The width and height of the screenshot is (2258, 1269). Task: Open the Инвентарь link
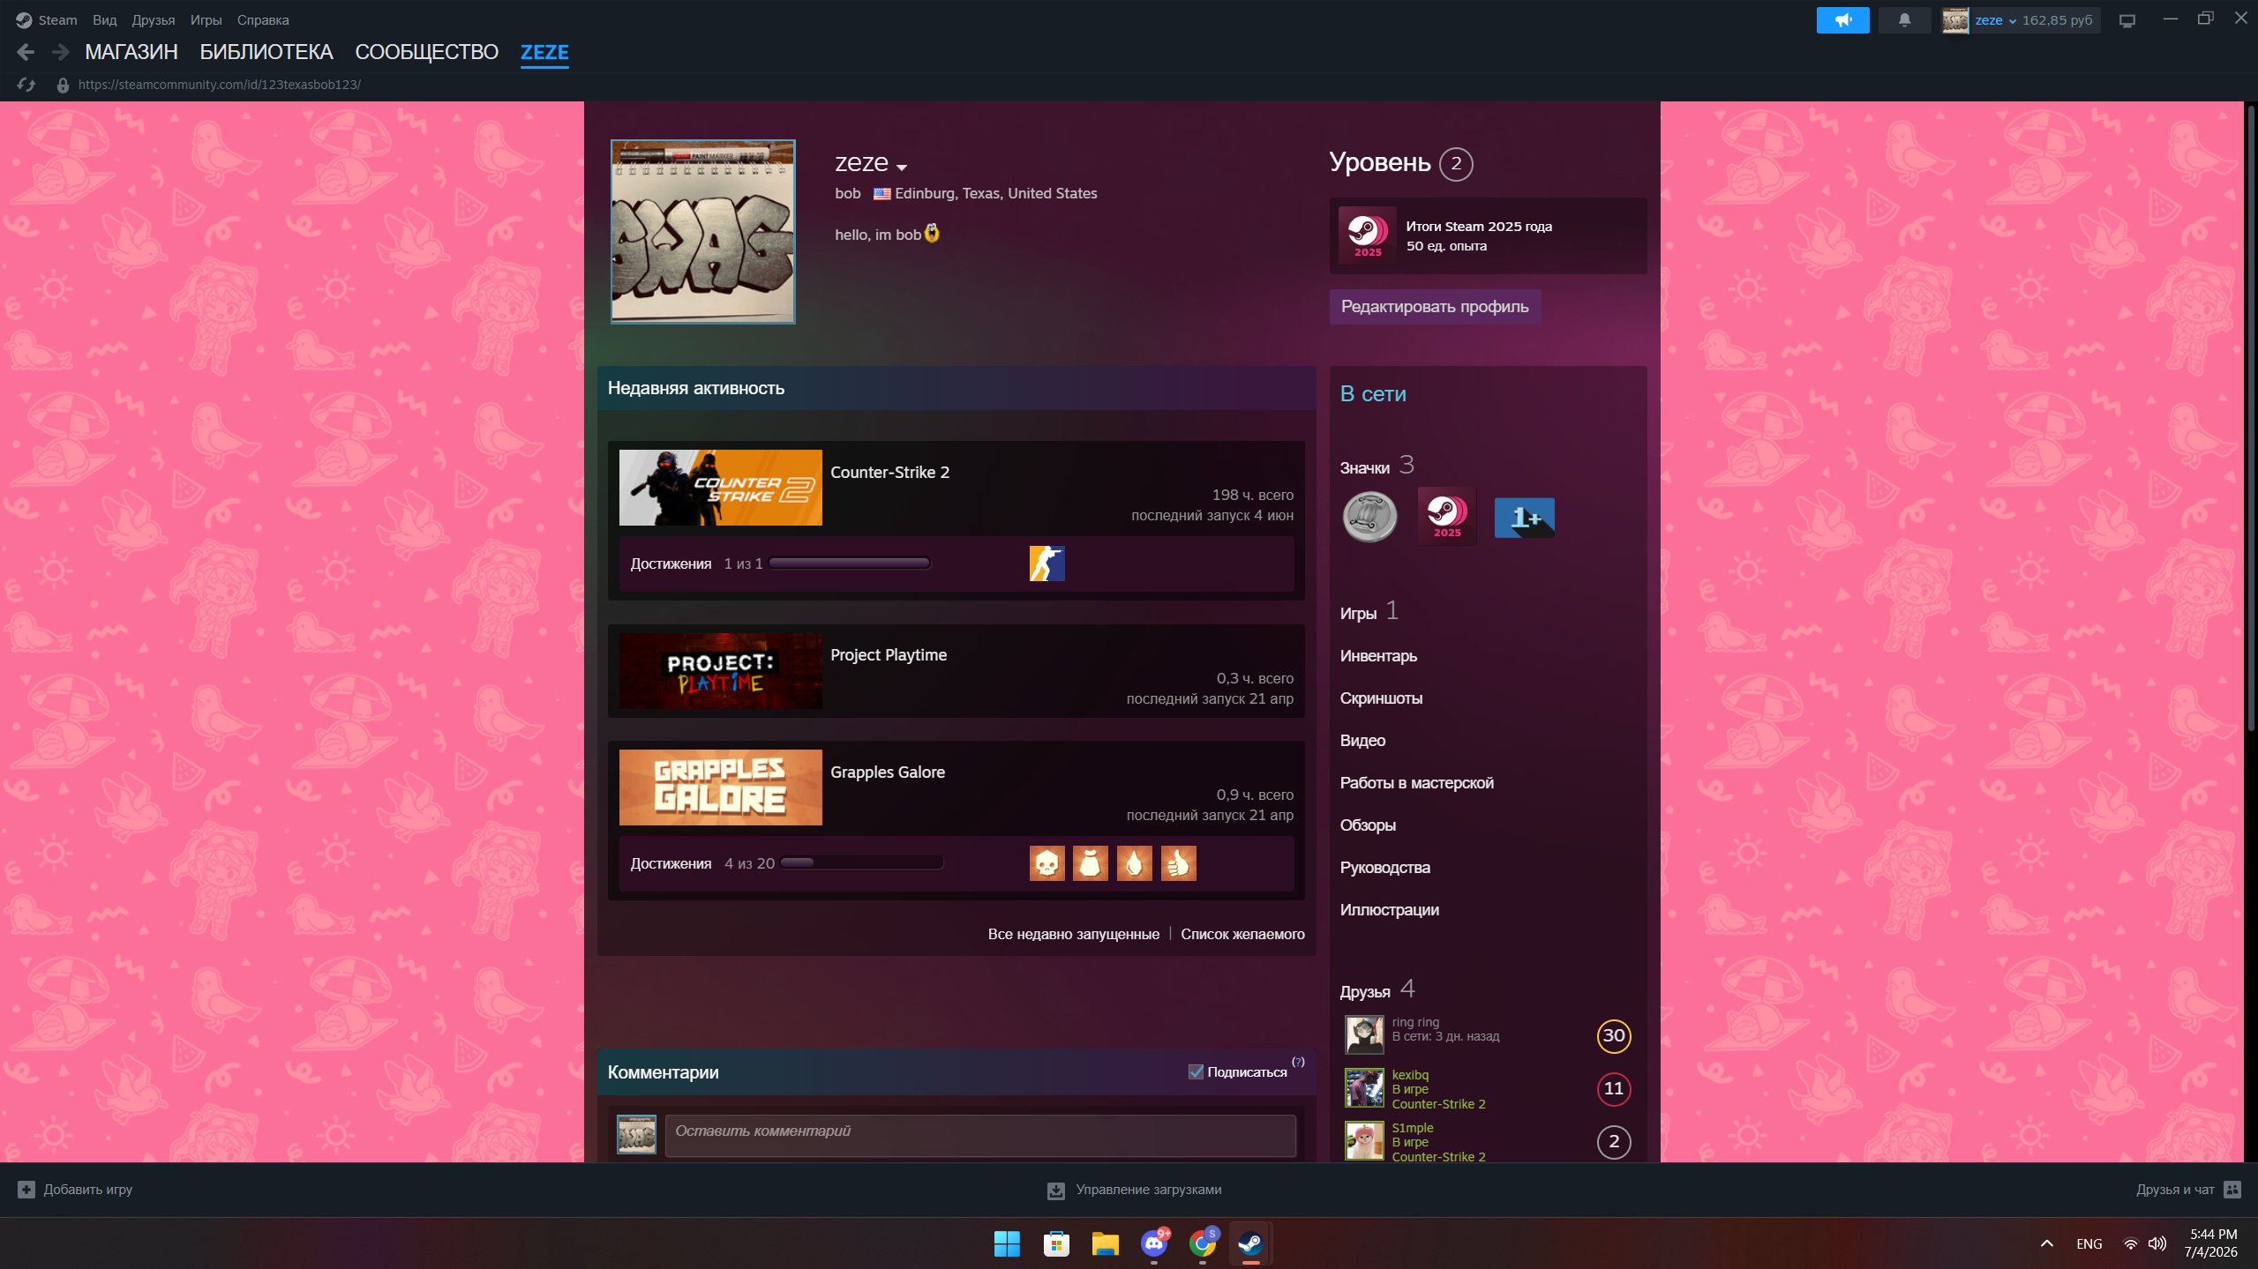[1378, 656]
